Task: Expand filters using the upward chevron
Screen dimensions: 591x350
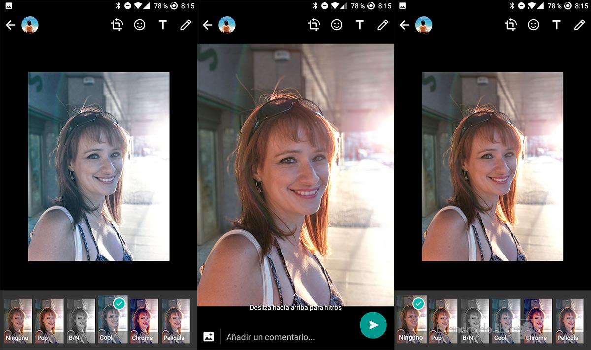Action: coord(295,295)
